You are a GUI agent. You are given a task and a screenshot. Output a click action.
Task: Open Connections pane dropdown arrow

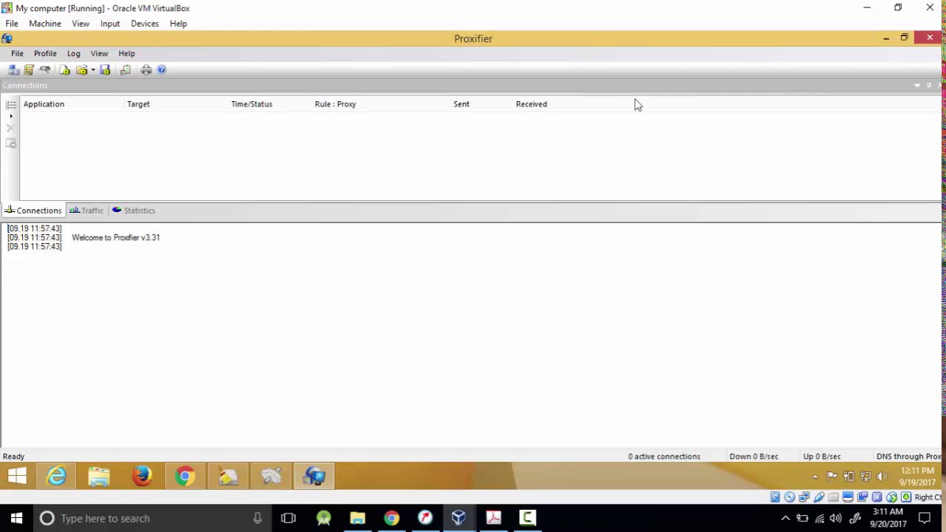pyautogui.click(x=917, y=86)
